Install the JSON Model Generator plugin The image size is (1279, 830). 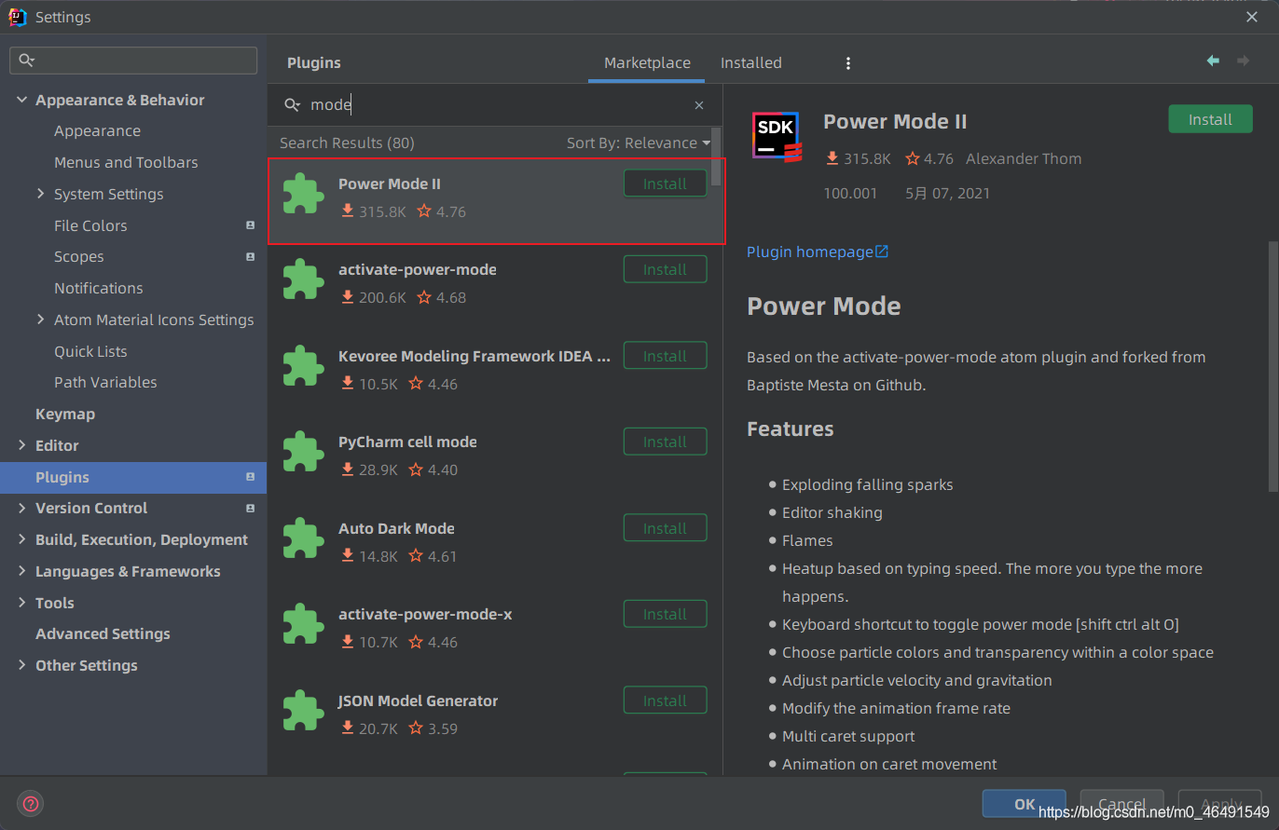pyautogui.click(x=665, y=701)
